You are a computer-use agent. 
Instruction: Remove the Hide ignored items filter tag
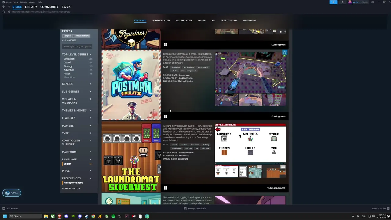(82, 36)
